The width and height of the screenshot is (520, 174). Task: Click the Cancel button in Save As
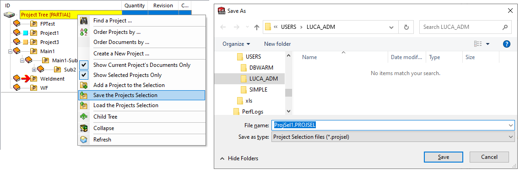[489, 157]
